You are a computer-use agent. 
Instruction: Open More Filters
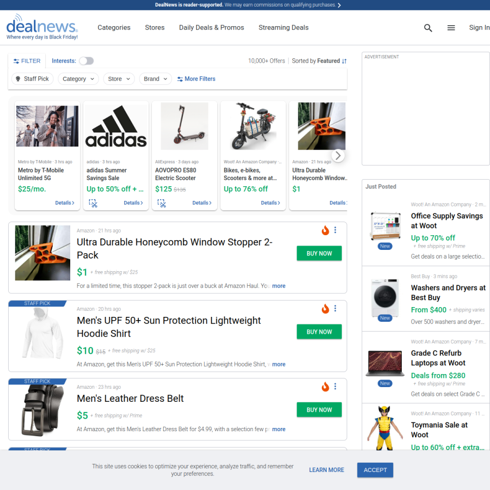(x=196, y=79)
